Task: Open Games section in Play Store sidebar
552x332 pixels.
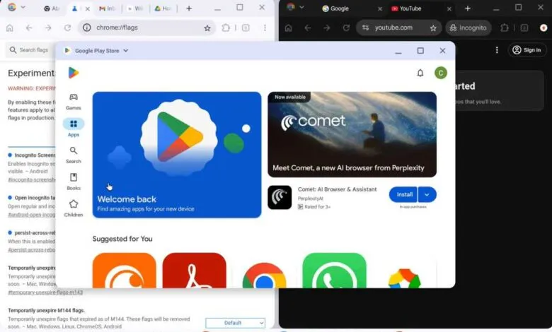Action: pyautogui.click(x=73, y=102)
